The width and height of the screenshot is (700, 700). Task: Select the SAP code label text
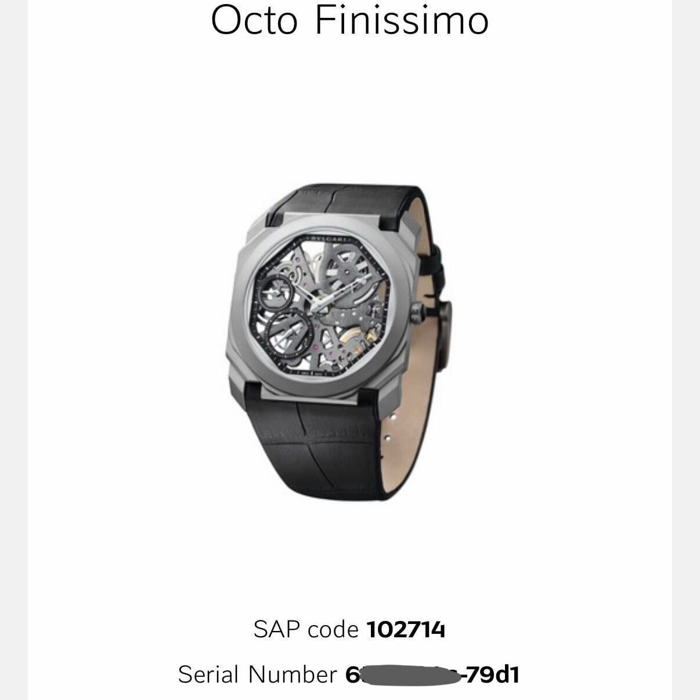(306, 629)
